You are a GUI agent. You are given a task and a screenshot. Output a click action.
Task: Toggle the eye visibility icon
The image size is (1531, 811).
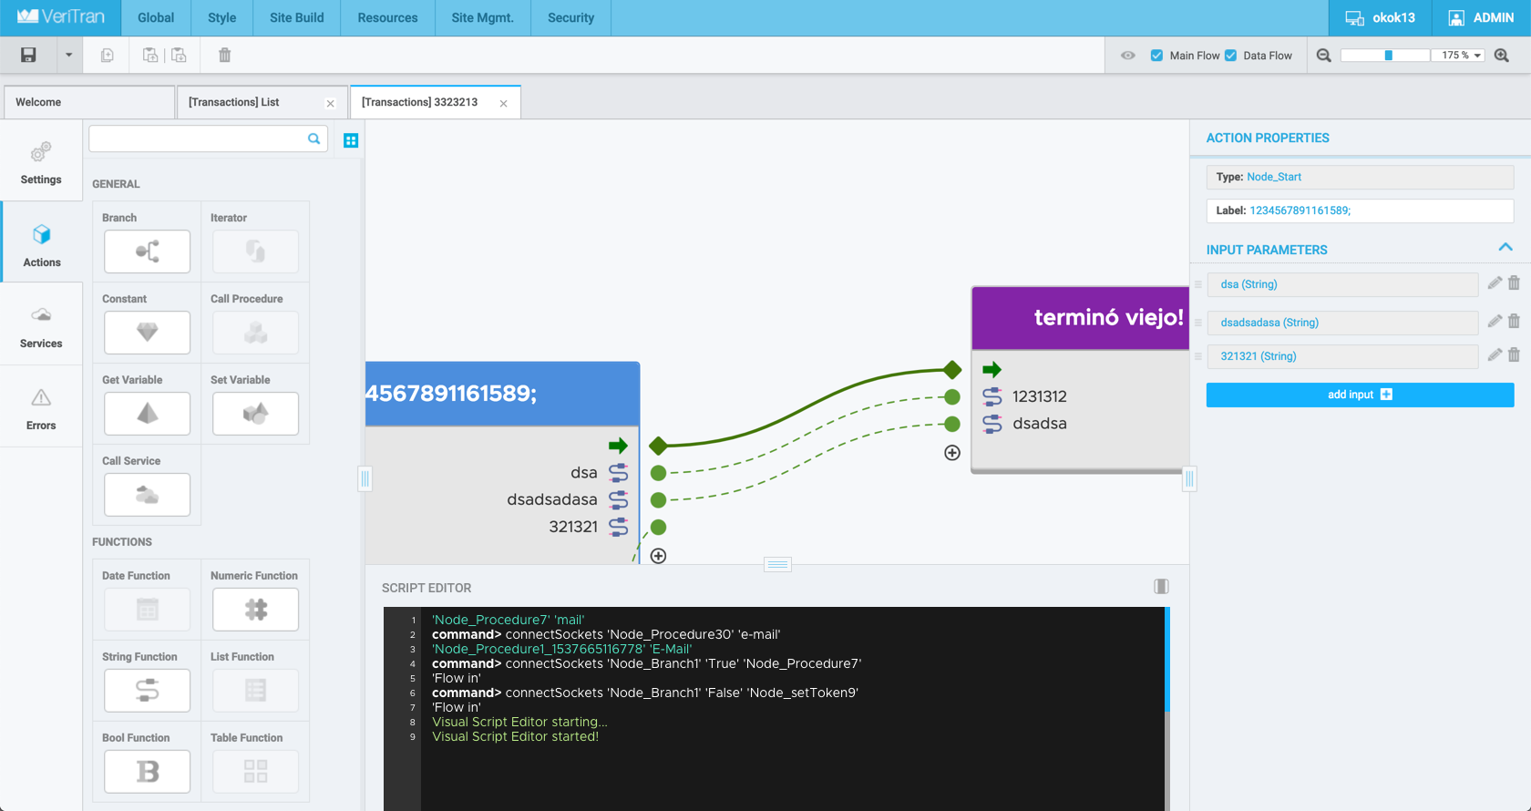(1128, 56)
